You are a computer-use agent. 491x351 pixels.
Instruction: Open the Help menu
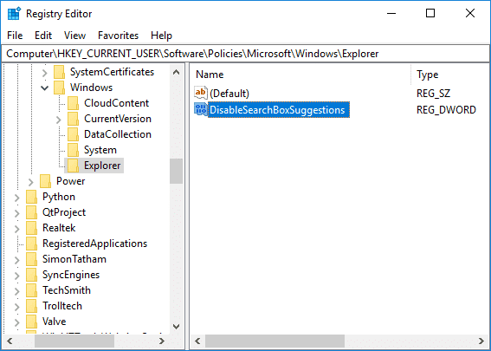point(161,36)
